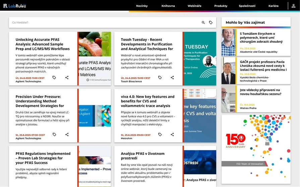
Task: Open the Produkty menu item
Action: 221,6
